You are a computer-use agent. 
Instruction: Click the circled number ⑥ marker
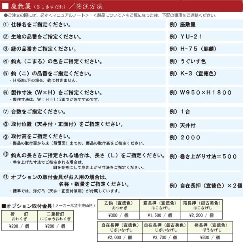[x=6, y=92]
